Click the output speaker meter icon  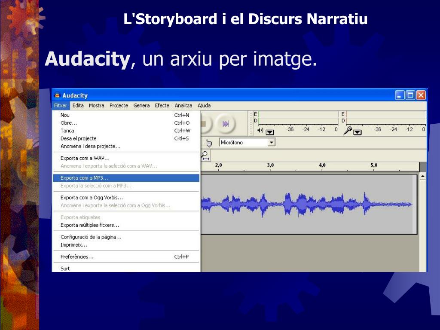260,131
